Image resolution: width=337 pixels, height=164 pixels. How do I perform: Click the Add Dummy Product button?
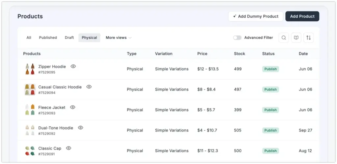pos(255,16)
